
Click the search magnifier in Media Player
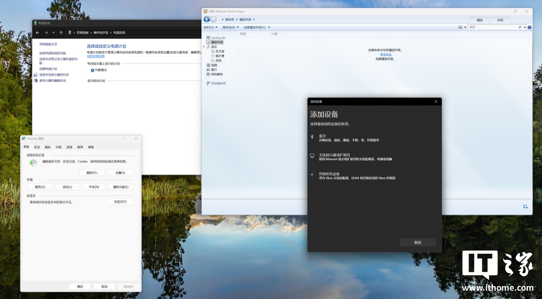pos(520,27)
